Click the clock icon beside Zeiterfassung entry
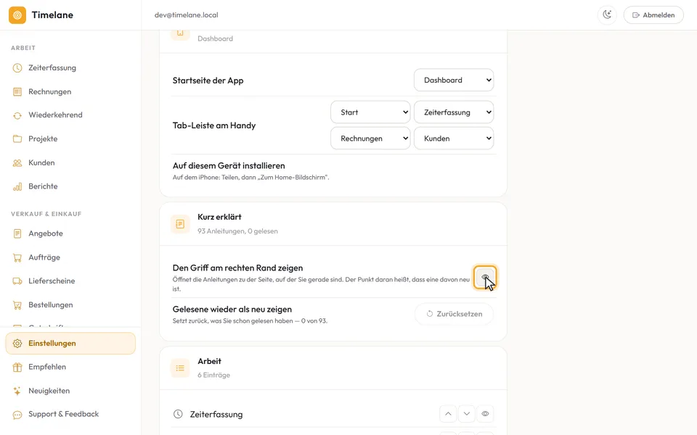The width and height of the screenshot is (697, 435). point(178,414)
